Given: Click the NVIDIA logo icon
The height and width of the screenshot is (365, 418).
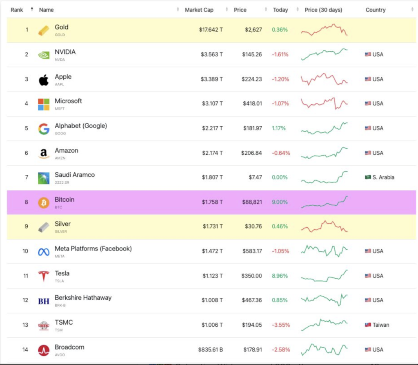Looking at the screenshot, I should point(43,55).
